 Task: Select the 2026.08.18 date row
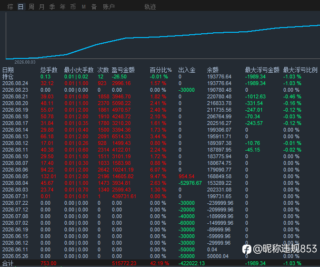(x=15, y=116)
